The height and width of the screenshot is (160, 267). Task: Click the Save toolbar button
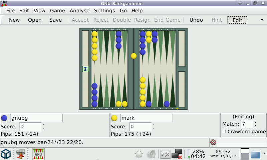55,20
